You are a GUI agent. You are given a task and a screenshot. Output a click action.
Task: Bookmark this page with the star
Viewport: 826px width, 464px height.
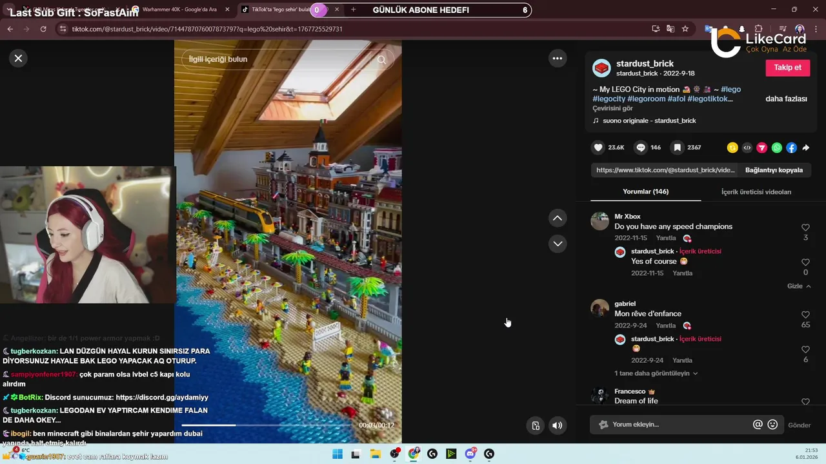[x=685, y=29]
